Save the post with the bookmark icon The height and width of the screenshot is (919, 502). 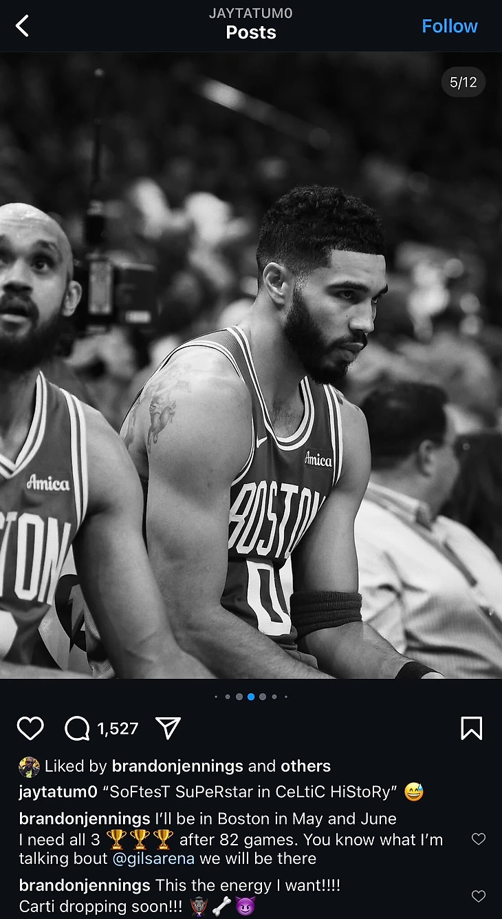coord(471,728)
